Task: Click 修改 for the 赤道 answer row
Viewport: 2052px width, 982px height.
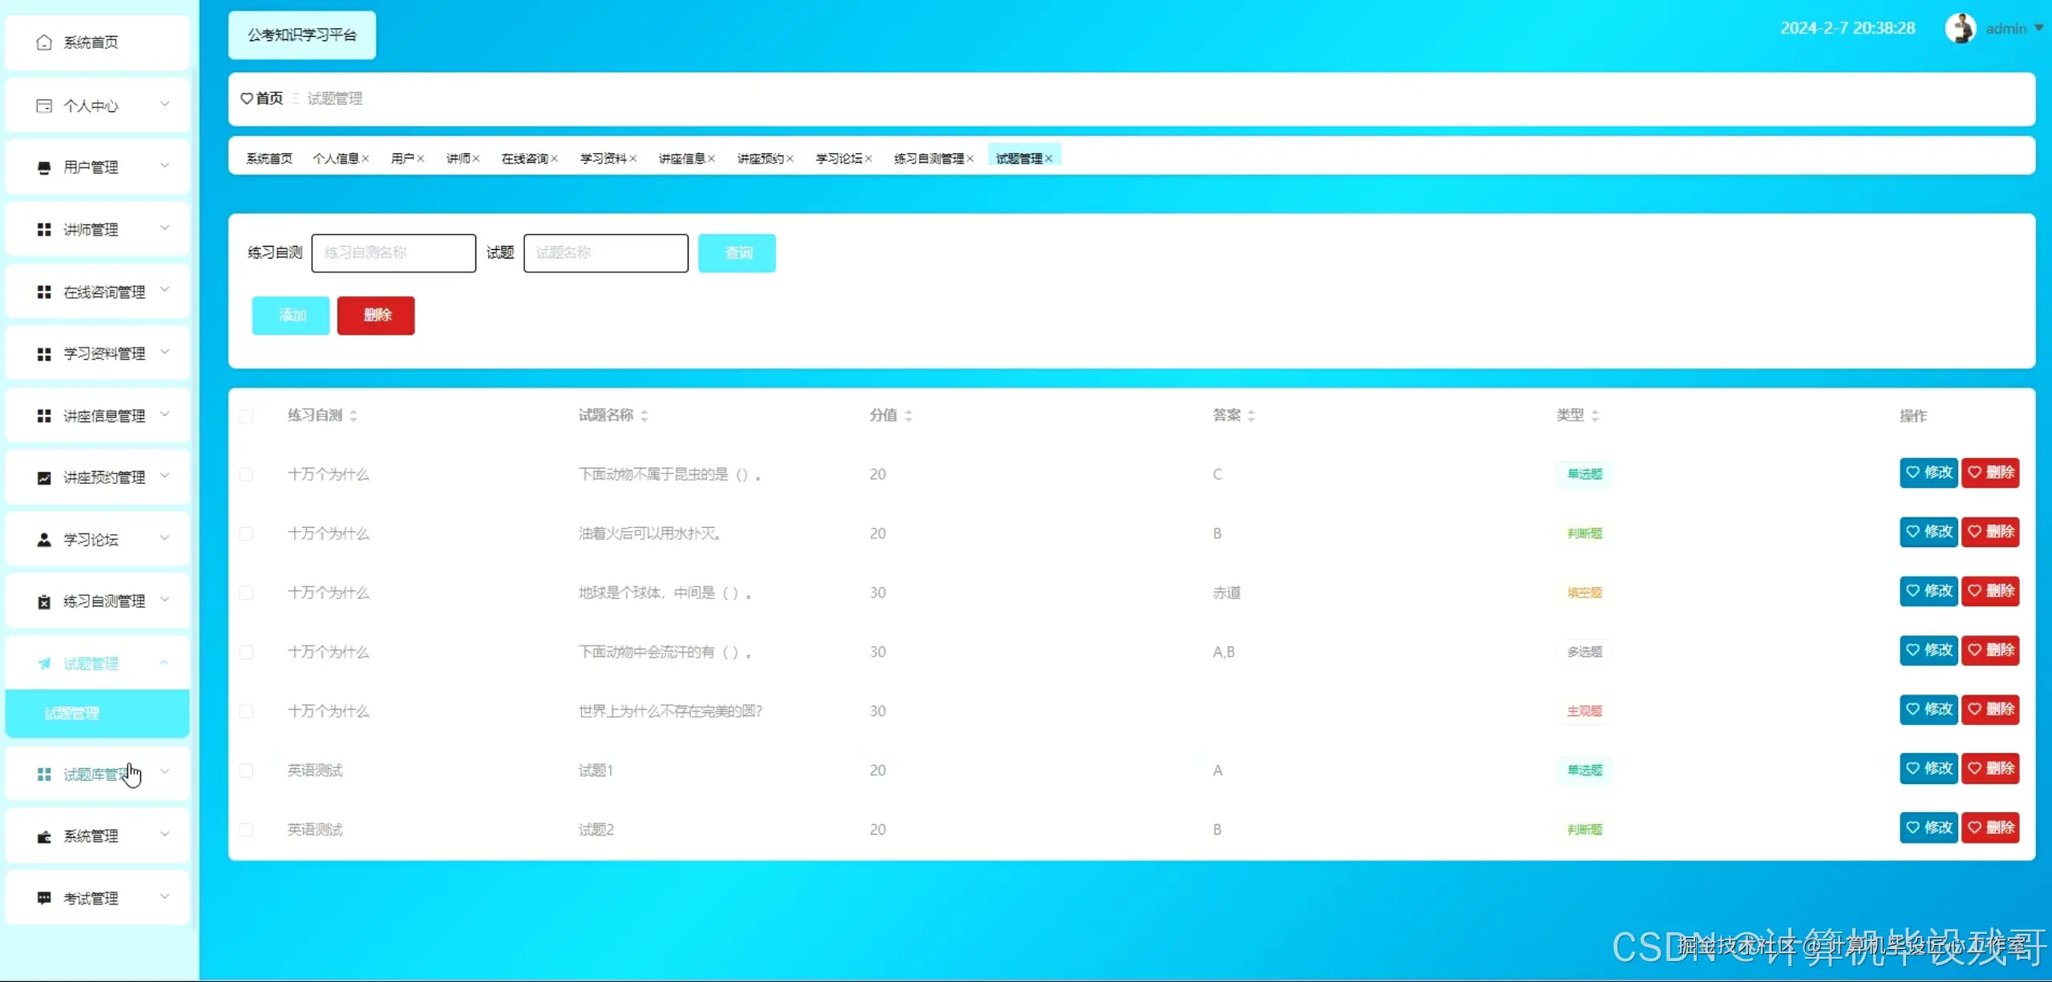Action: pyautogui.click(x=1928, y=591)
